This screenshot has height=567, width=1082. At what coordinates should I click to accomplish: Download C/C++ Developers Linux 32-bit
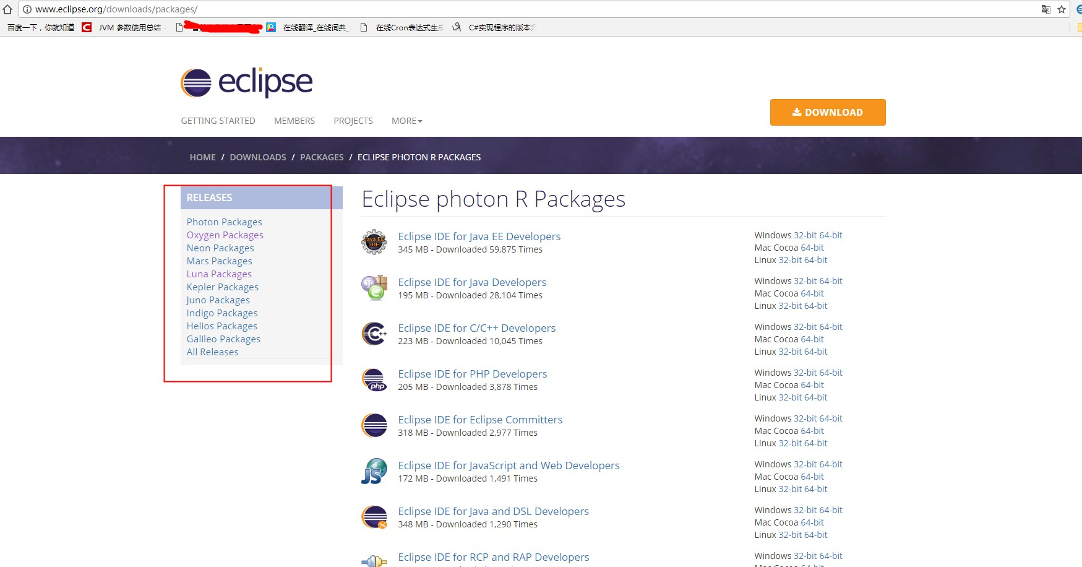[x=790, y=352]
